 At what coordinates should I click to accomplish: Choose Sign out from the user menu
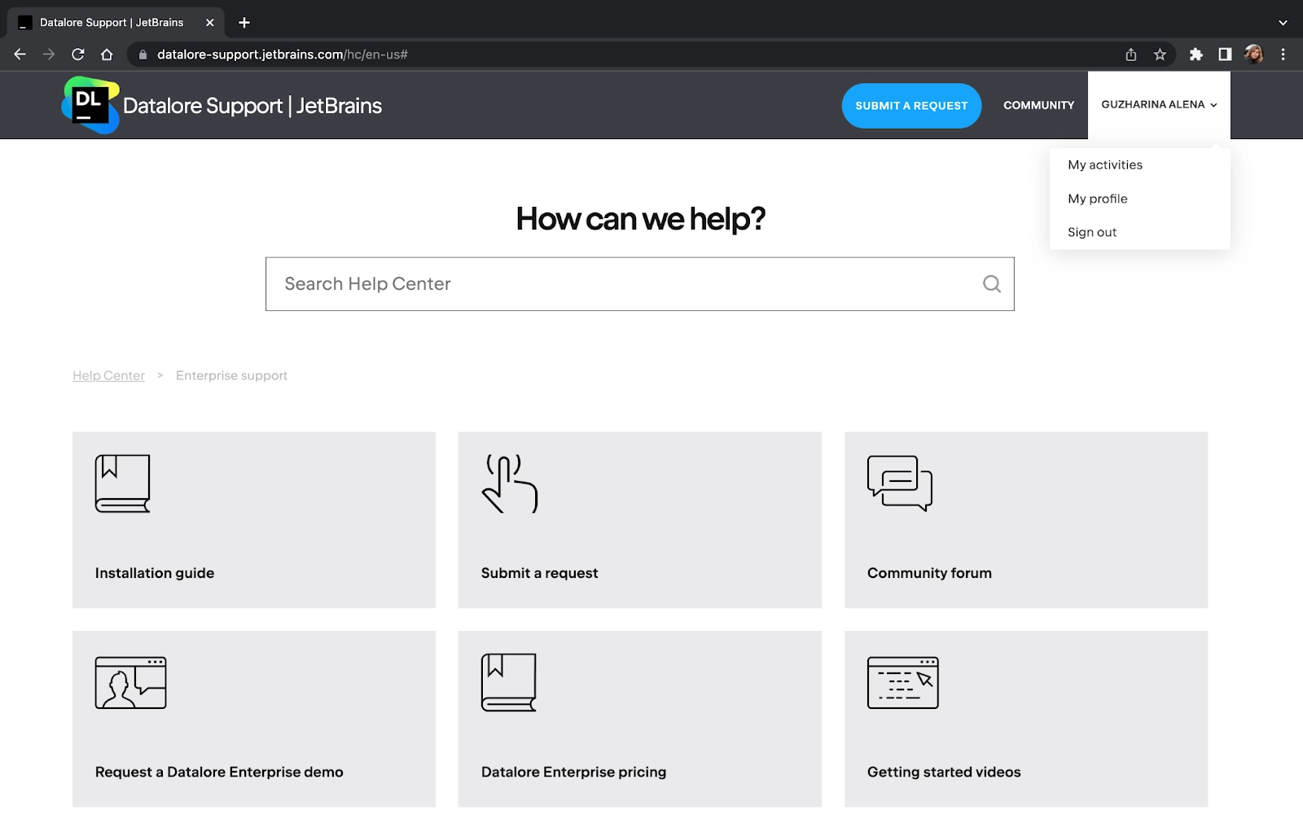point(1092,233)
